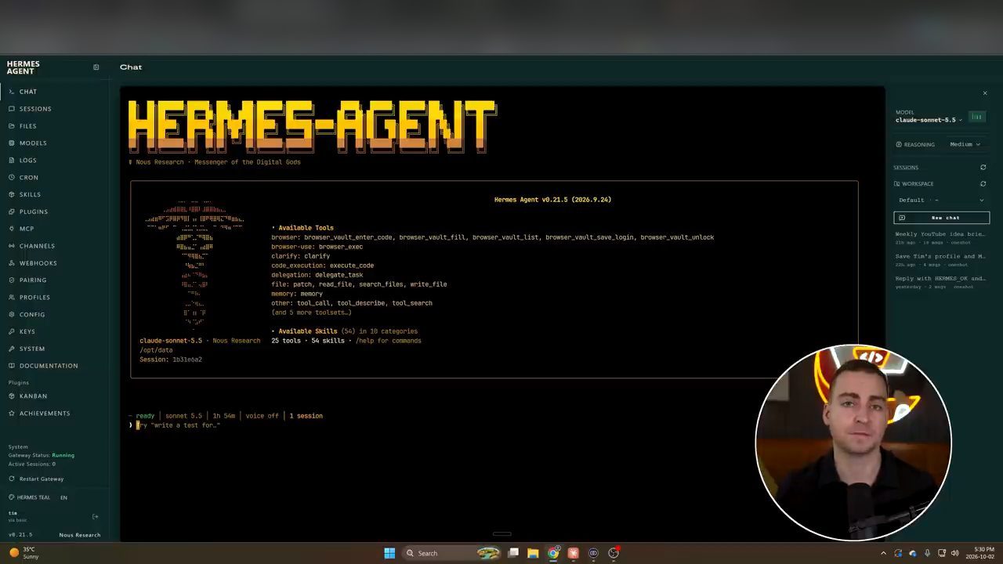Open the HERMES TEAL theme selector
This screenshot has height=564, width=1003.
(x=29, y=497)
